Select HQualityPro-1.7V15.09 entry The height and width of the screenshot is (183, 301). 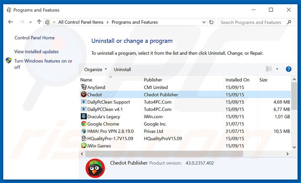pos(110,138)
